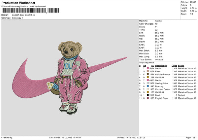Click the "English Rose" description text

(x=161, y=98)
